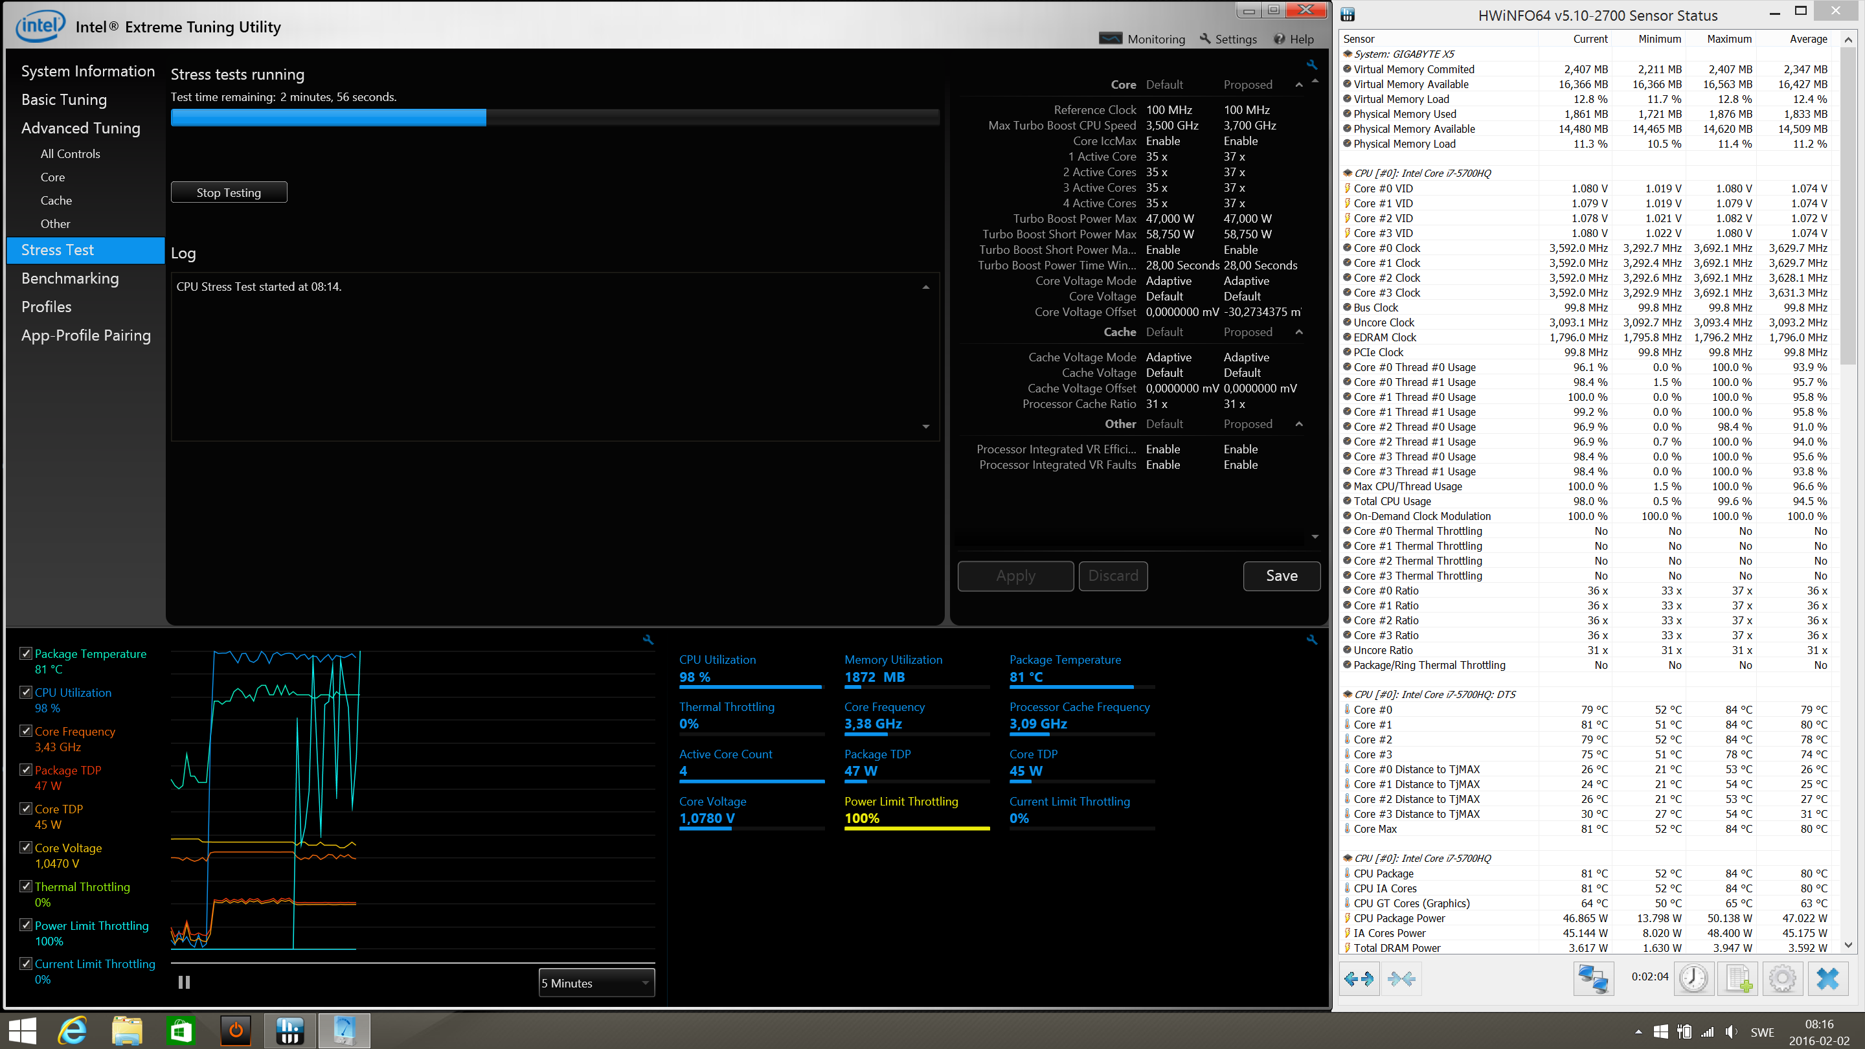
Task: Click the network signal tray icon
Action: coord(1707,1032)
